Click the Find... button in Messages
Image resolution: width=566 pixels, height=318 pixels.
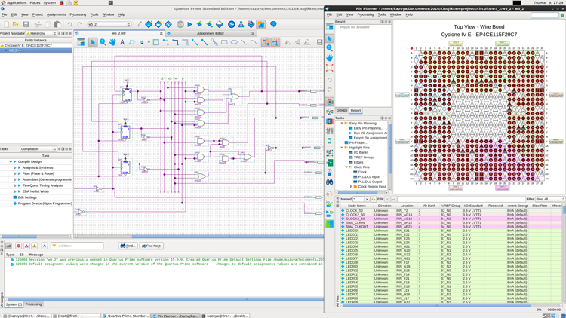coord(128,246)
